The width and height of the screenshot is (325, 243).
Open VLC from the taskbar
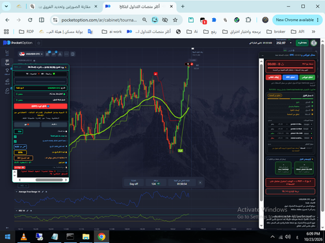coord(23,237)
